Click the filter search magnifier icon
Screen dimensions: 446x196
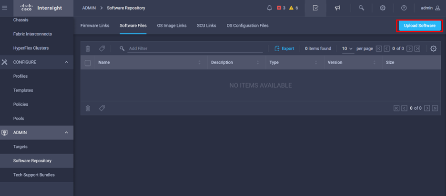tap(122, 49)
